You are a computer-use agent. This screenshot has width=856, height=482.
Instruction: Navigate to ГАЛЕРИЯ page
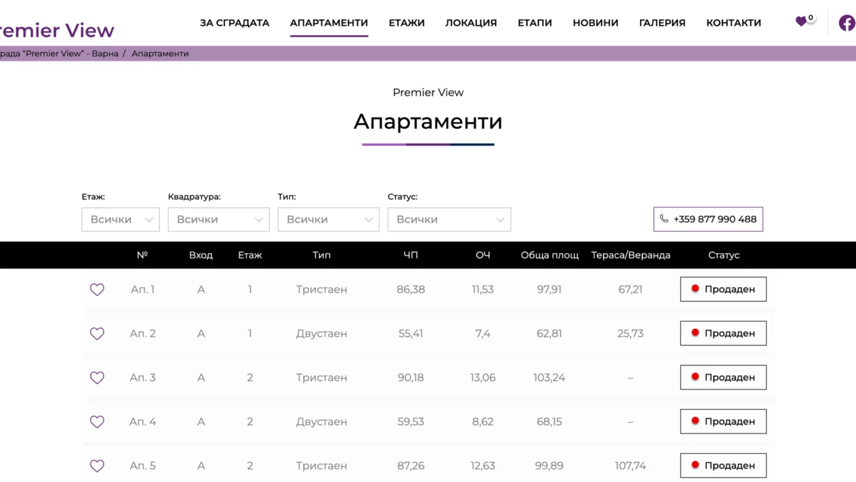tap(662, 23)
